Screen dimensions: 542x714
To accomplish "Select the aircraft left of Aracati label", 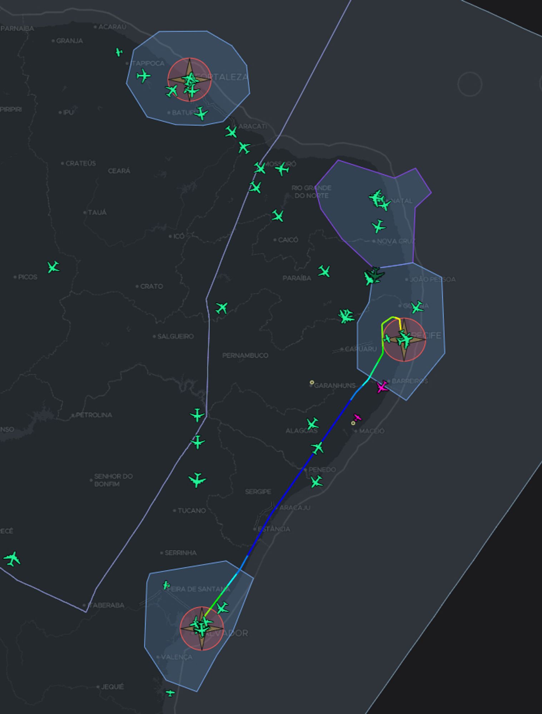I will pos(231,132).
